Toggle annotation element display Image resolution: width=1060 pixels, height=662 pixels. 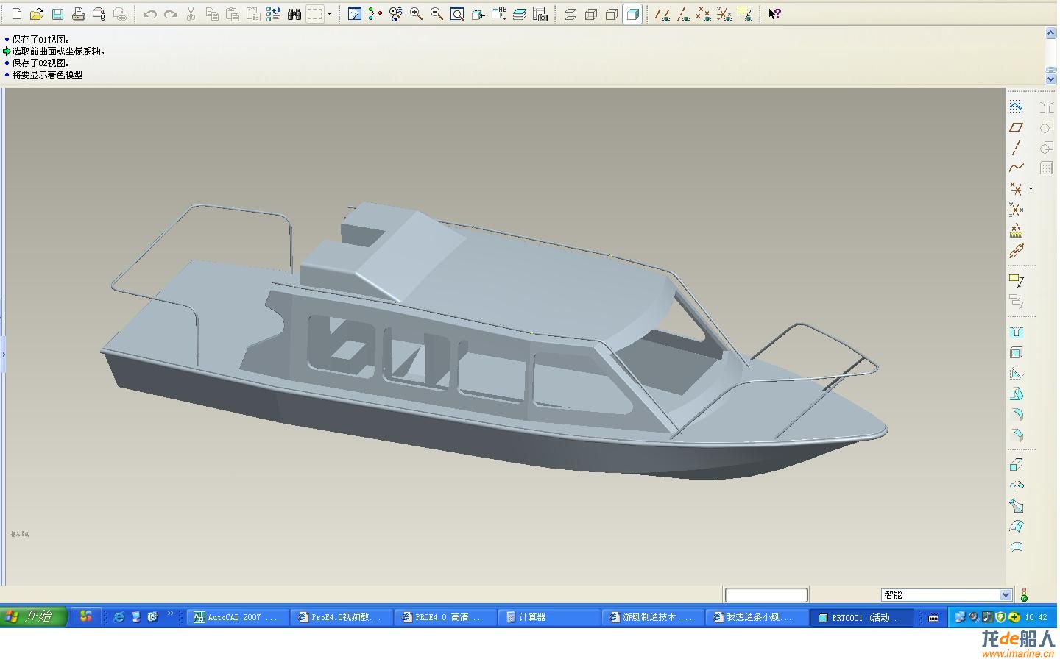(745, 13)
